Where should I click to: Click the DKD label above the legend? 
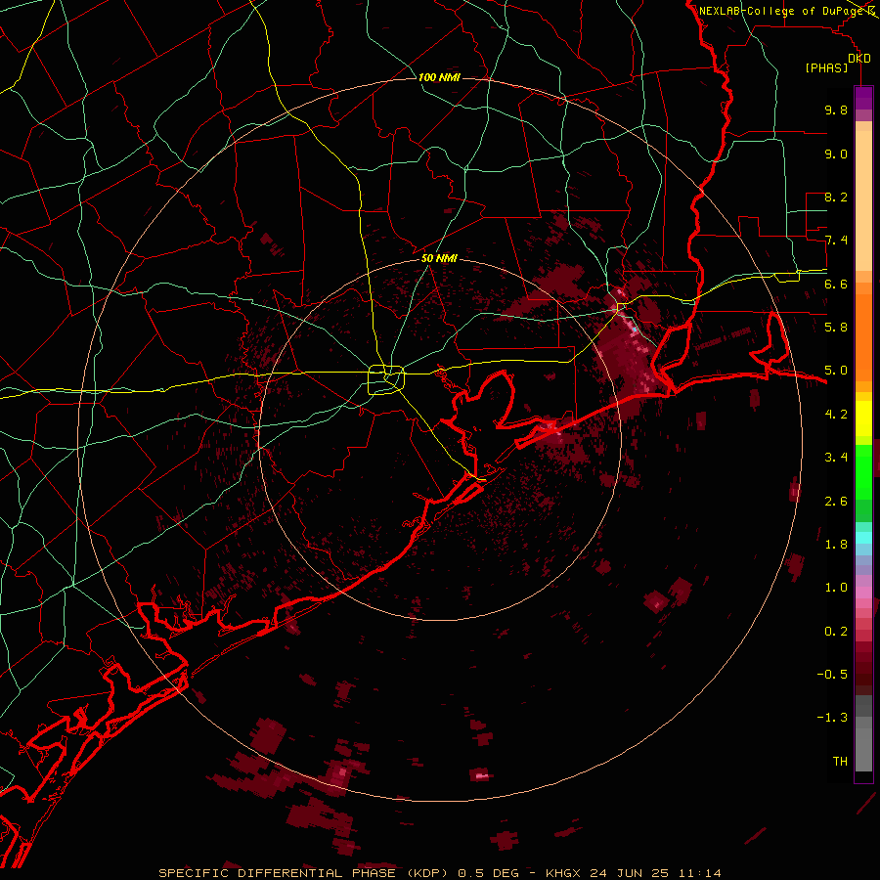[859, 59]
